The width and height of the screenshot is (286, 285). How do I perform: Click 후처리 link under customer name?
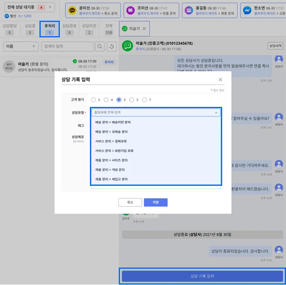click(x=140, y=49)
